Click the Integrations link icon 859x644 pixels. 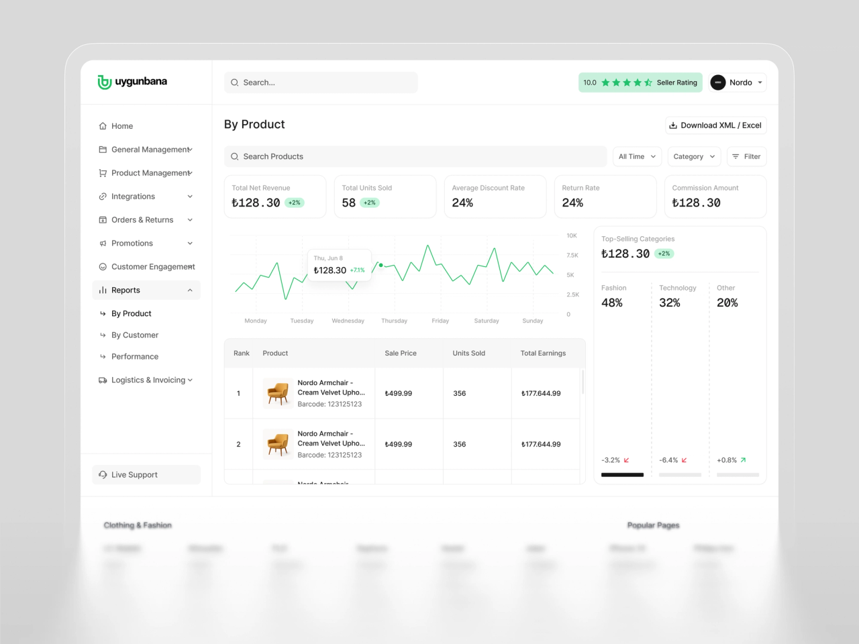click(103, 197)
